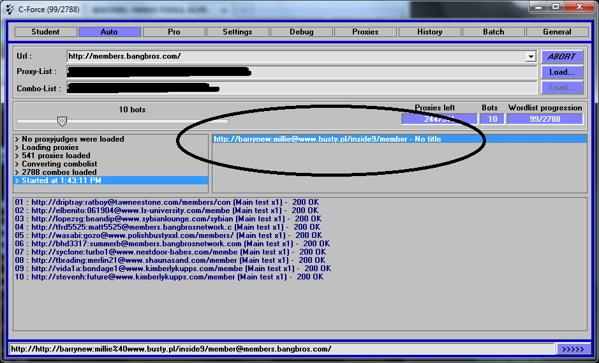This screenshot has height=363, width=599.
Task: Open the Proxies tab
Action: tap(366, 32)
